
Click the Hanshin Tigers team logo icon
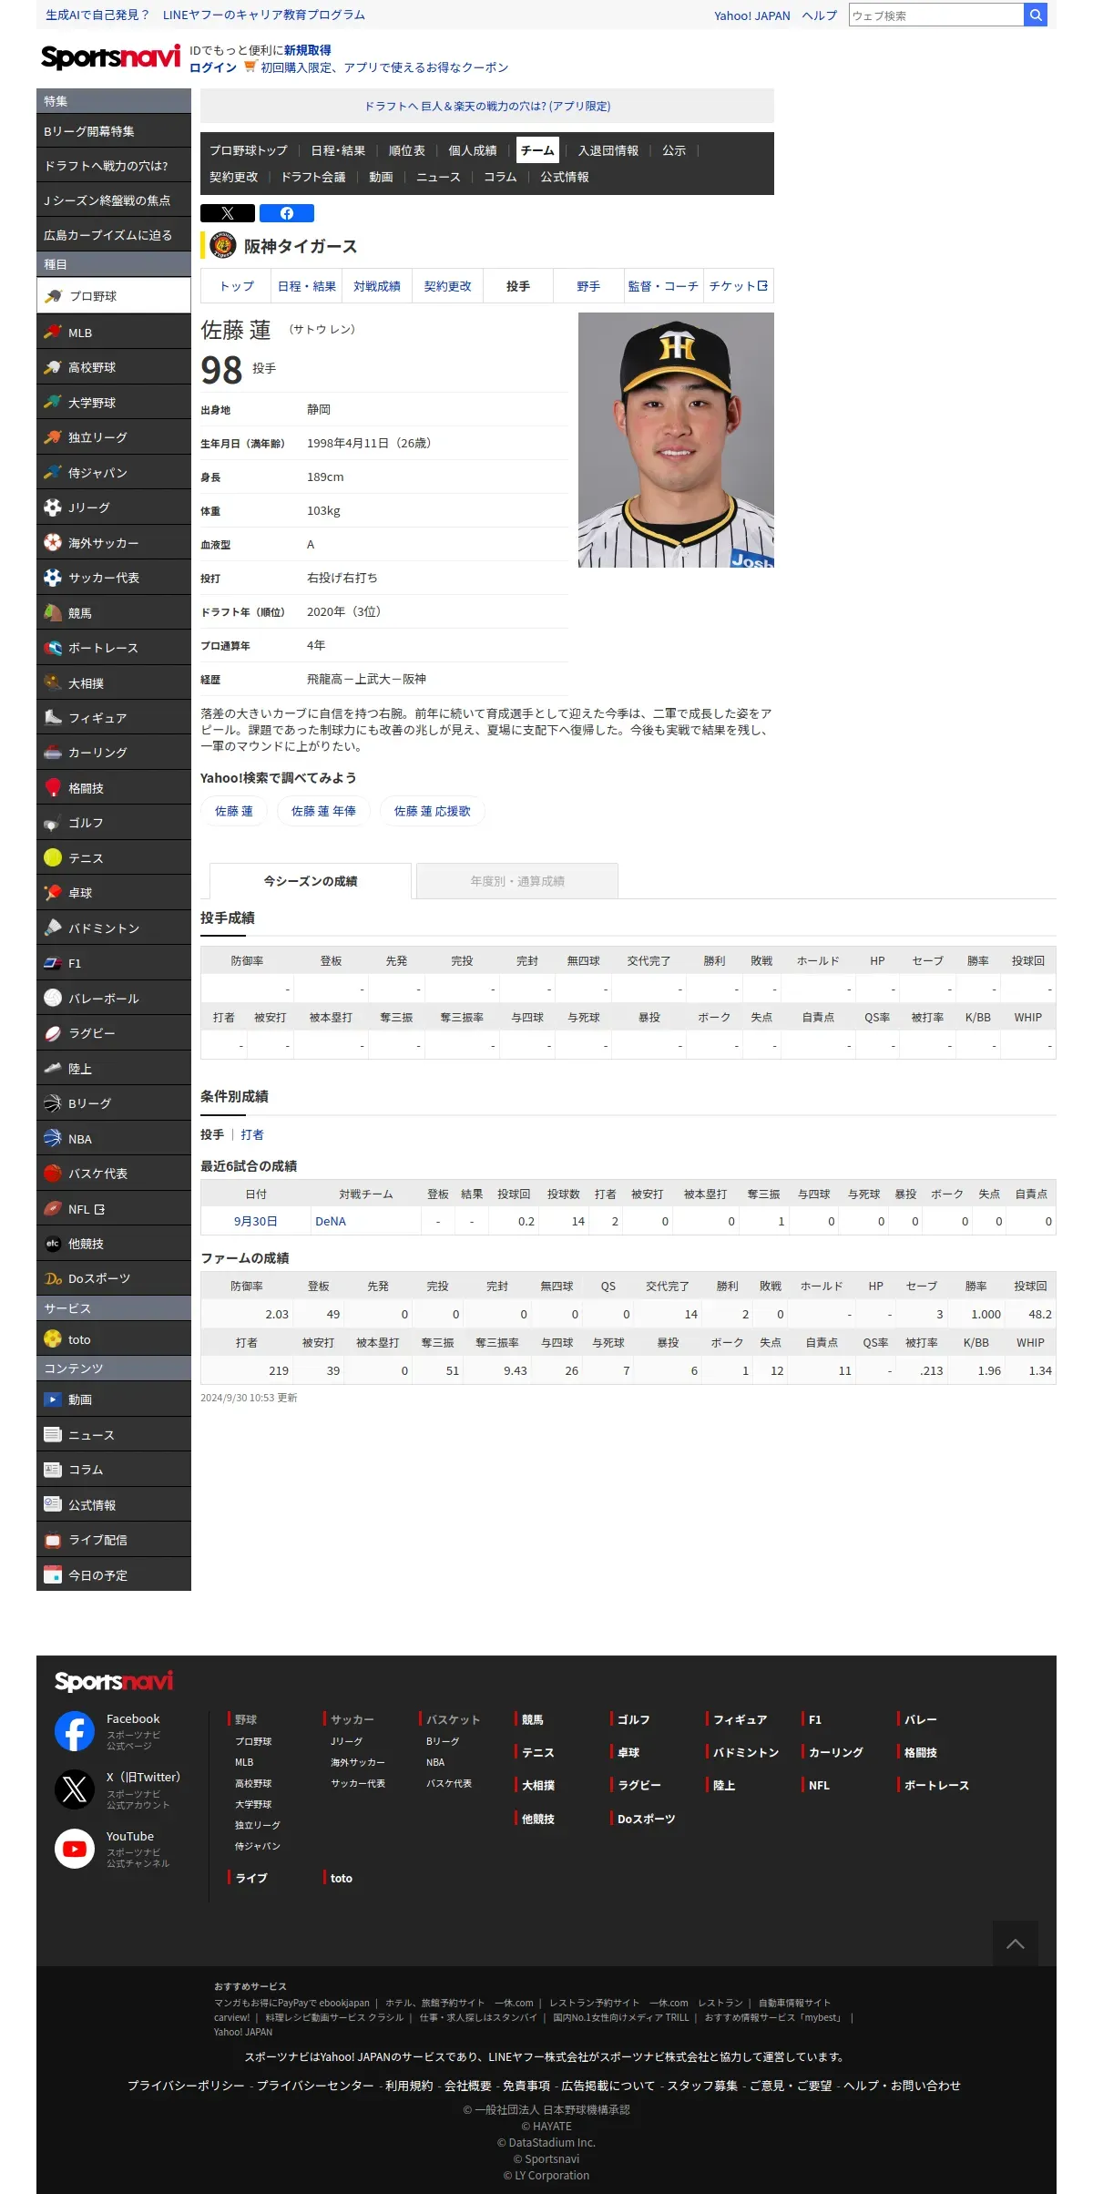click(x=222, y=246)
